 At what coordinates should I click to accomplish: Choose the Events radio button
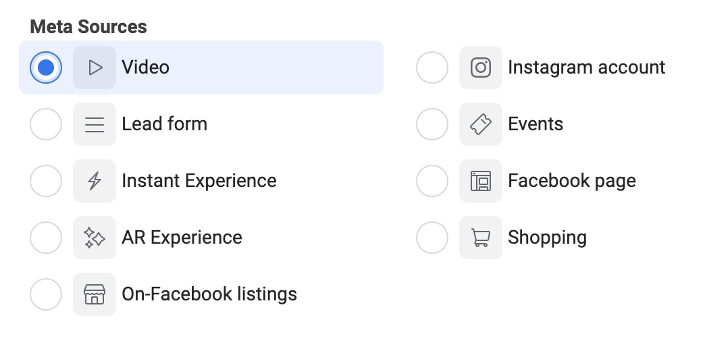click(432, 124)
